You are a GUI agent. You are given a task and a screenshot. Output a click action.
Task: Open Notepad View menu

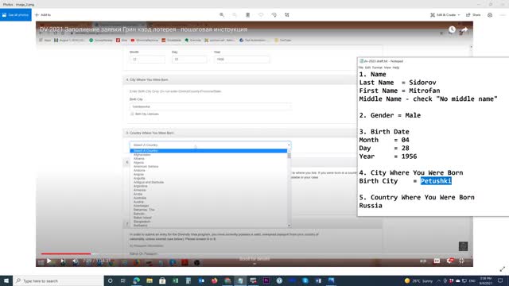click(x=387, y=68)
